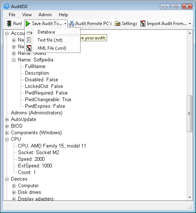
Task: Collapse the Devices node
Action: [7, 179]
